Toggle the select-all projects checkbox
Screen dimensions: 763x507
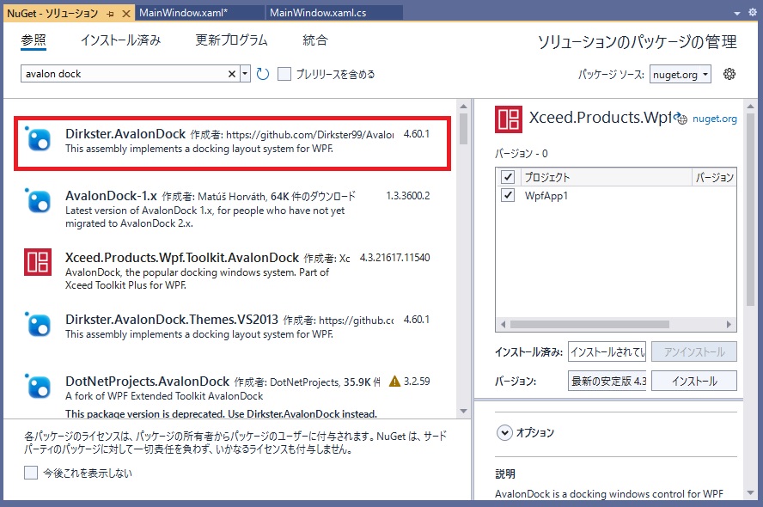click(508, 177)
